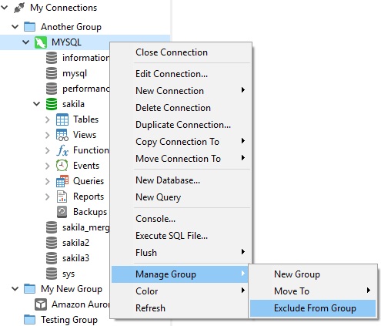This screenshot has height=326, width=381.
Task: Click the Amazon Aurora cube icon
Action: pyautogui.click(x=41, y=304)
